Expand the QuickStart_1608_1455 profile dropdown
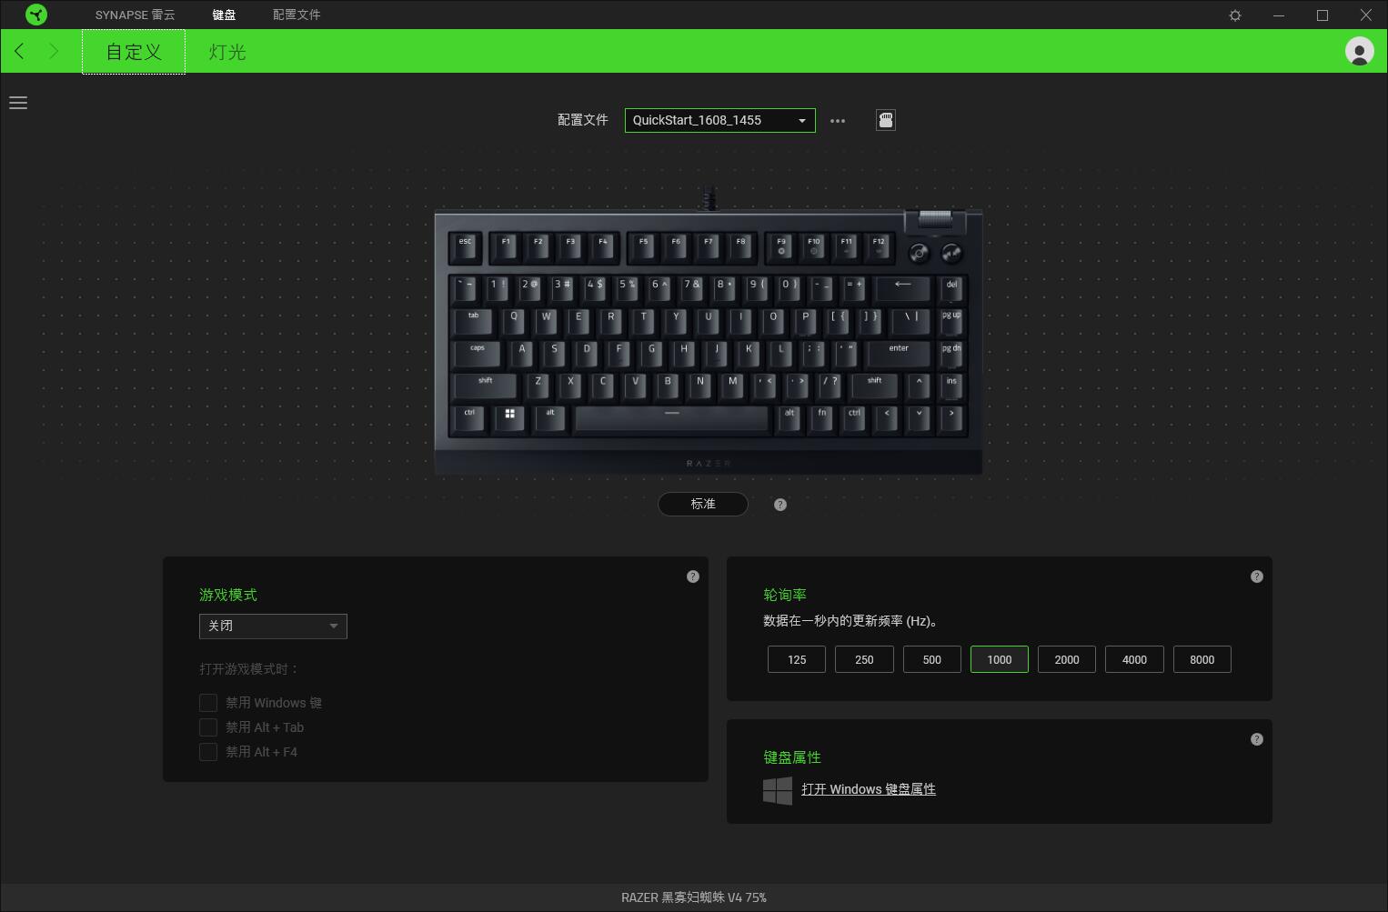The image size is (1388, 912). (x=720, y=120)
